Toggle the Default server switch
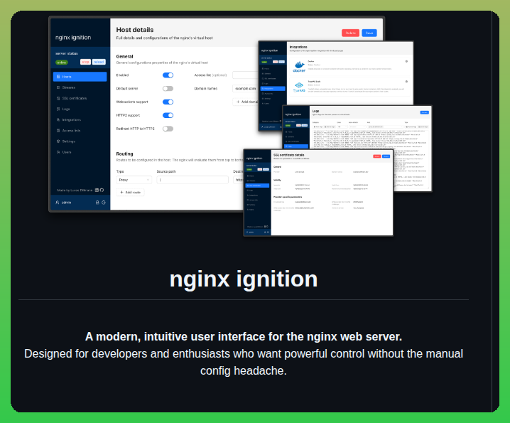510x423 pixels. click(x=168, y=89)
